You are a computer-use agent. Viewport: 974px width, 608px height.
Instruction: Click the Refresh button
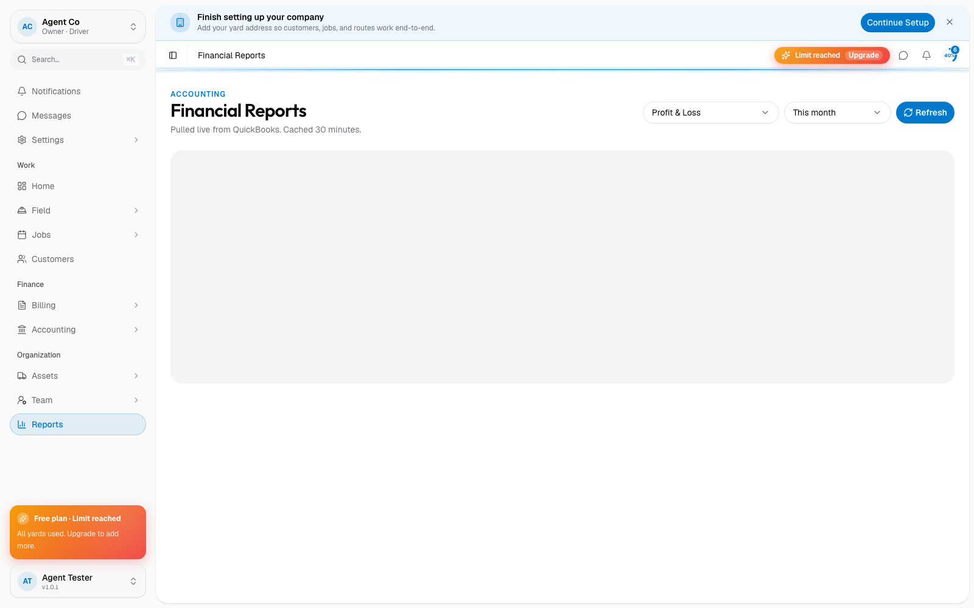[925, 112]
